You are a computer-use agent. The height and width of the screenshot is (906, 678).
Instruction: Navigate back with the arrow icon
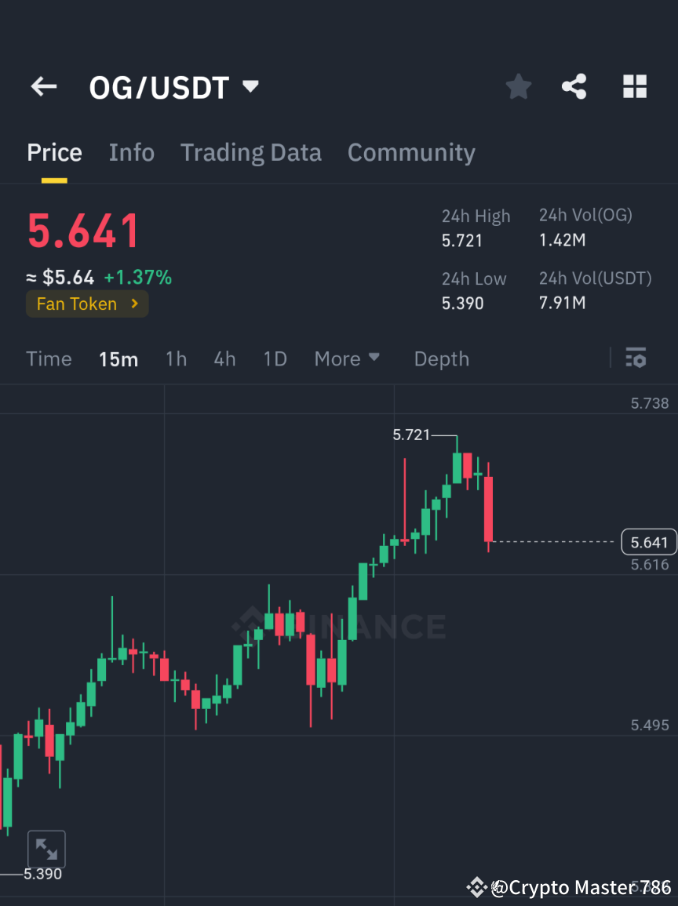(43, 86)
